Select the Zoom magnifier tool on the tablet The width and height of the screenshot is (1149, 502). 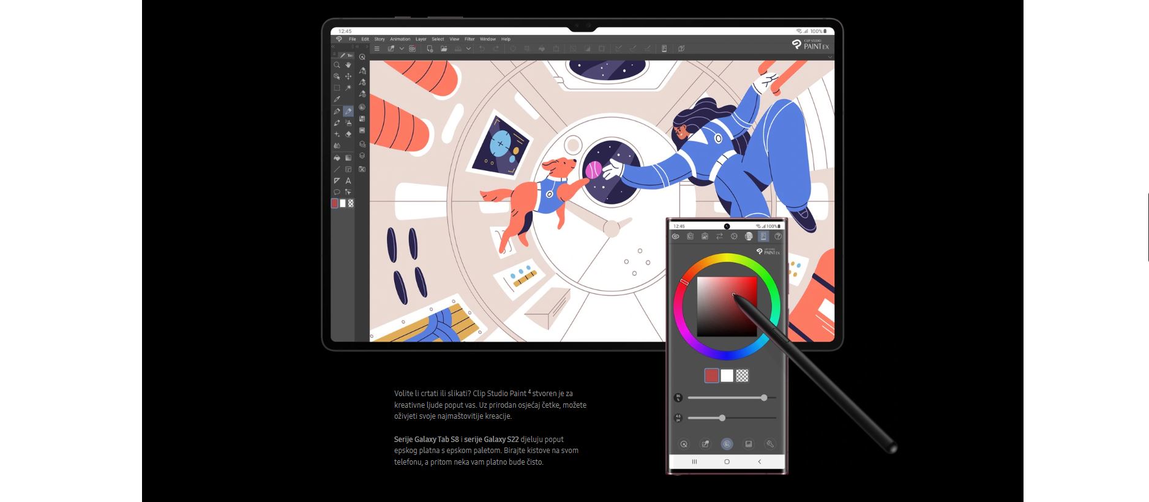[337, 65]
